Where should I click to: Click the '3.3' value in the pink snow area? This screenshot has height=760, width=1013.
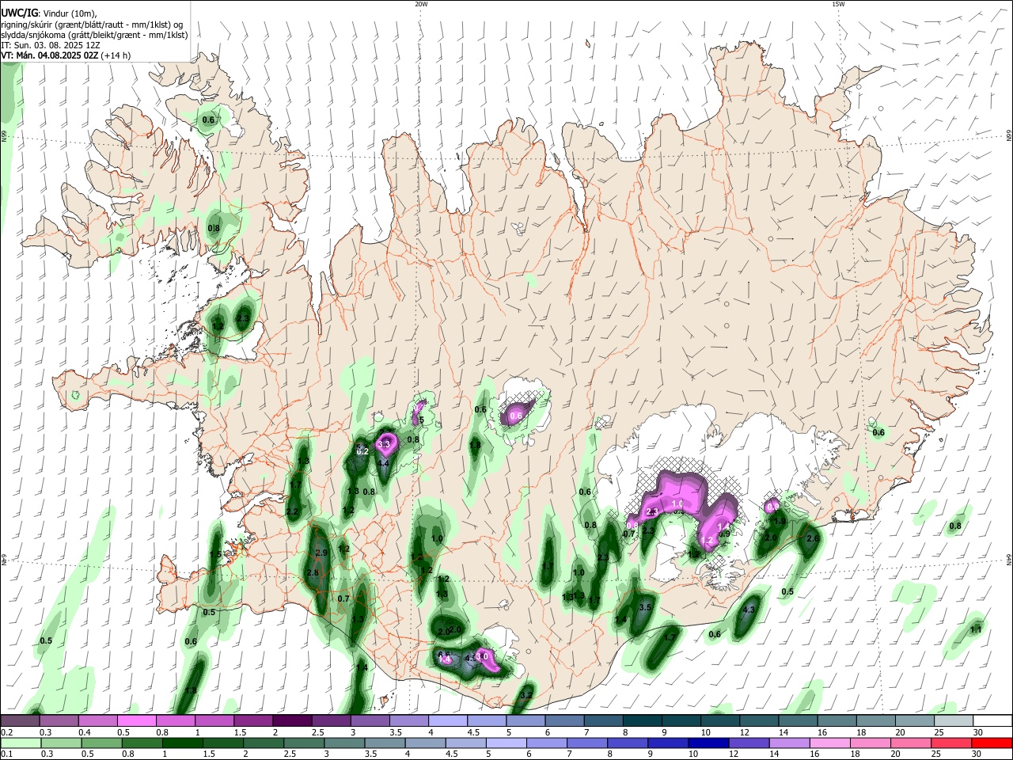point(385,444)
